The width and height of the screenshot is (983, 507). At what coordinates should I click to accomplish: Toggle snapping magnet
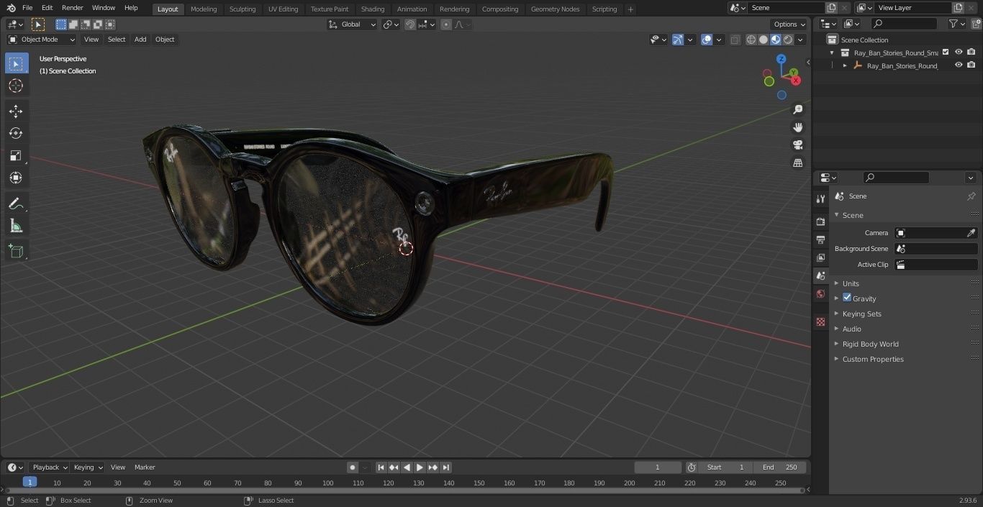pos(410,24)
